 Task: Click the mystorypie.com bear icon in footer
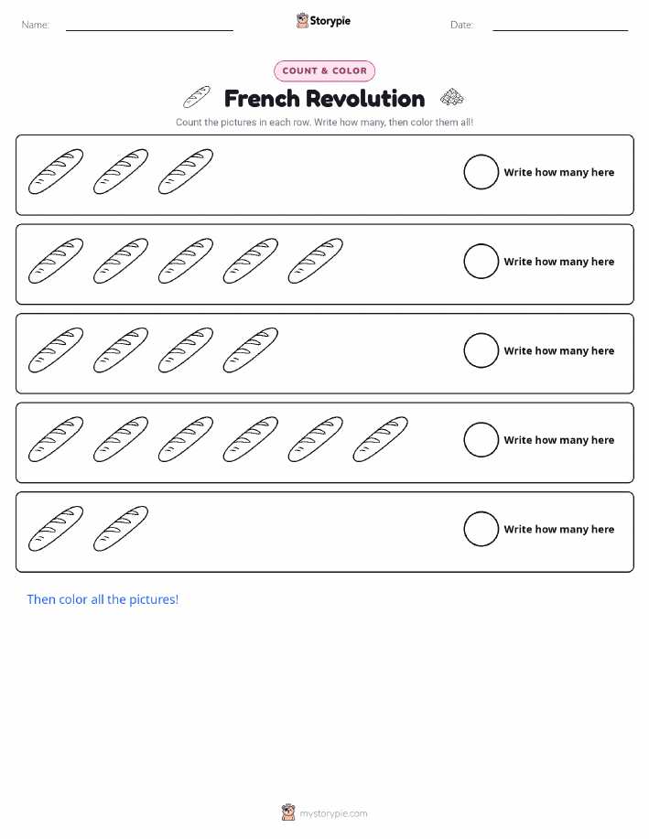pos(288,812)
